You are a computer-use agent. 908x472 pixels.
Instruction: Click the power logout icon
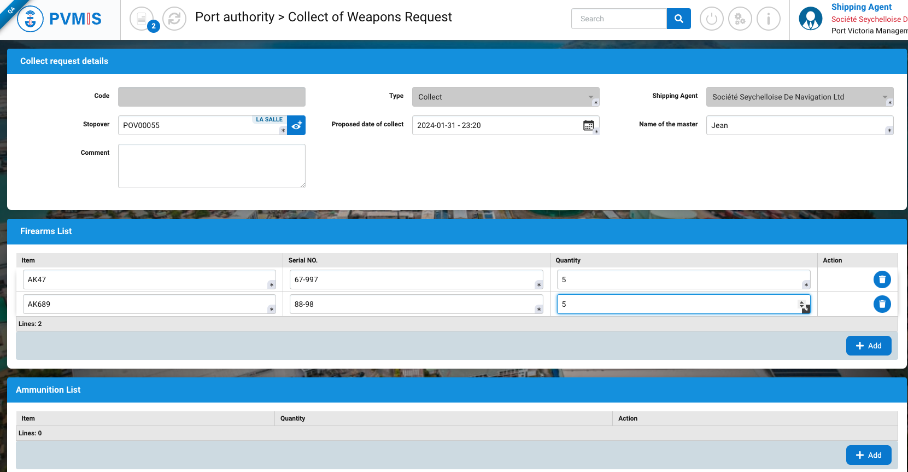coord(711,19)
